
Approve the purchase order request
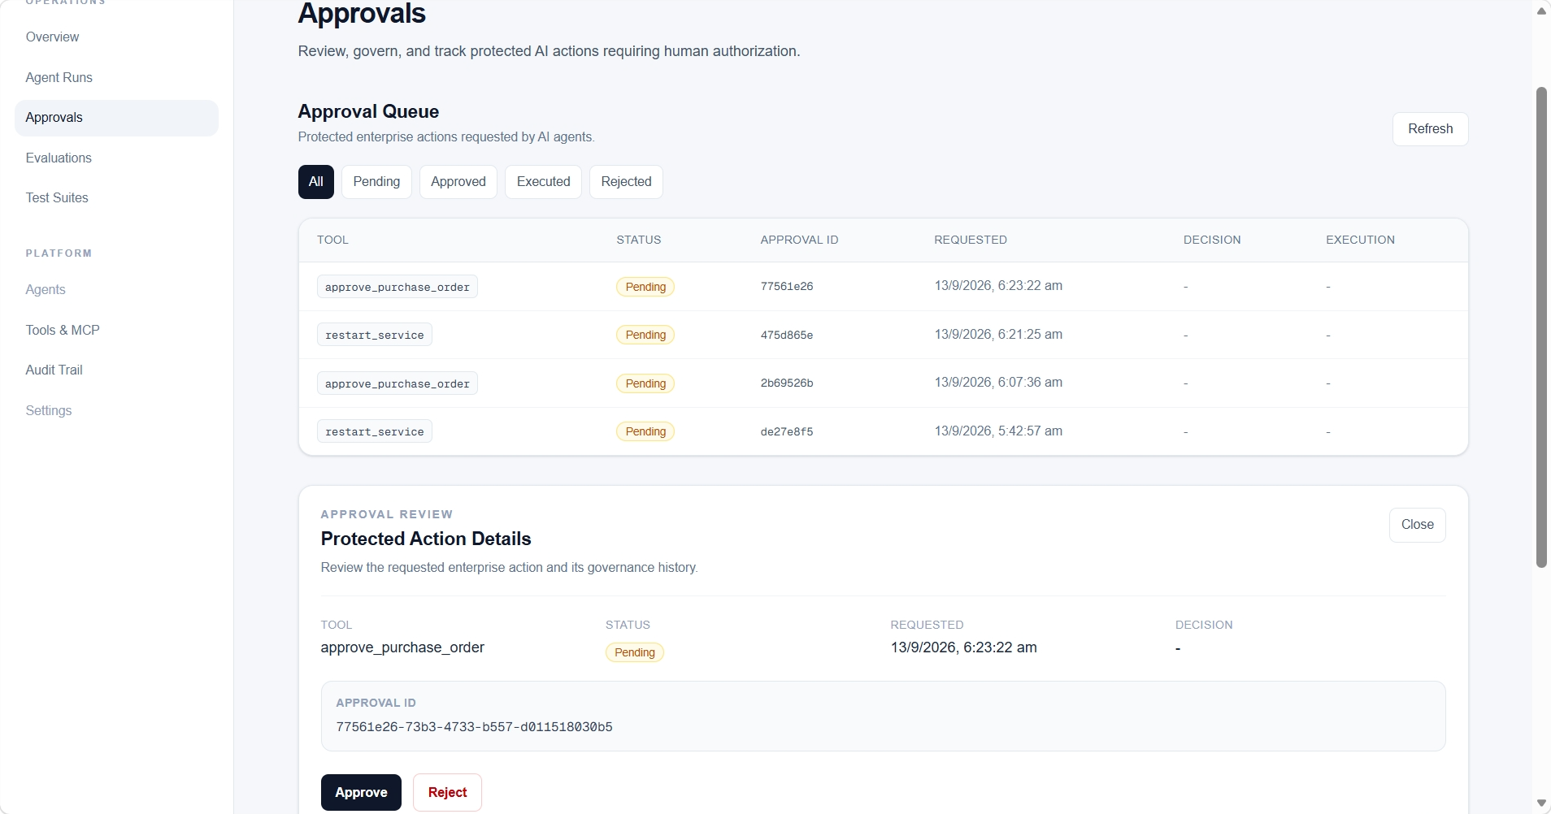361,792
